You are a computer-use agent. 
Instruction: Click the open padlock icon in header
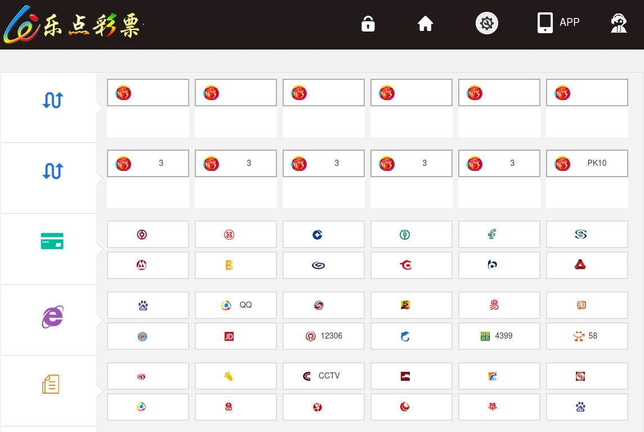click(368, 24)
